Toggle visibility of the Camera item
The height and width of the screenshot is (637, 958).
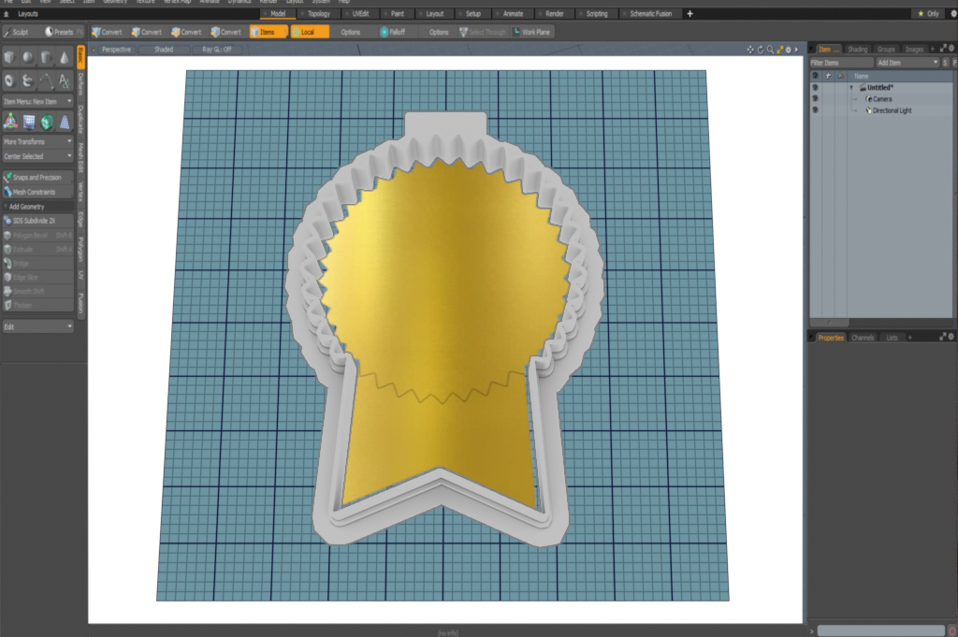pyautogui.click(x=815, y=99)
